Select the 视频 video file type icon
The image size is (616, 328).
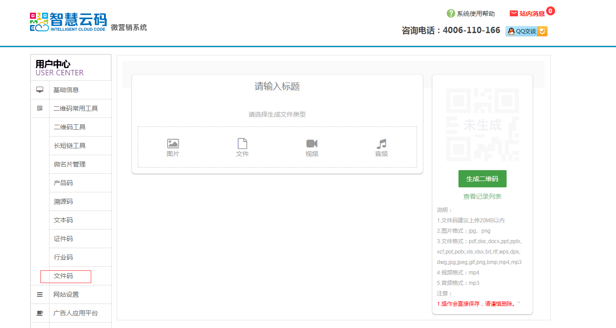pos(312,144)
